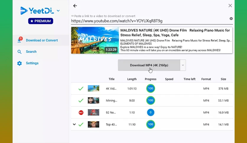This screenshot has height=143, width=247.
Task: Click the Download or Convert badge icon
Action: click(20, 40)
